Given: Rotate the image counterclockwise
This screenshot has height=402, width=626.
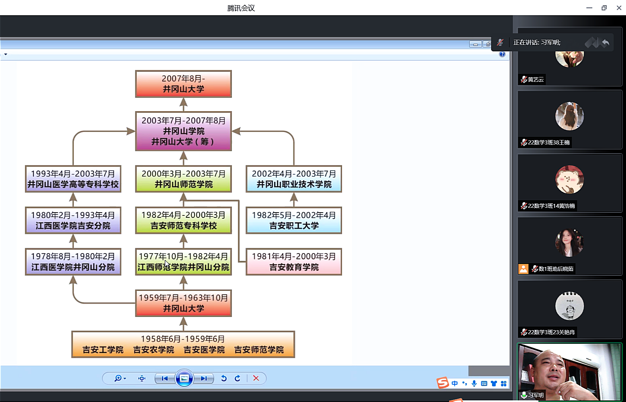Looking at the screenshot, I should click(x=224, y=378).
